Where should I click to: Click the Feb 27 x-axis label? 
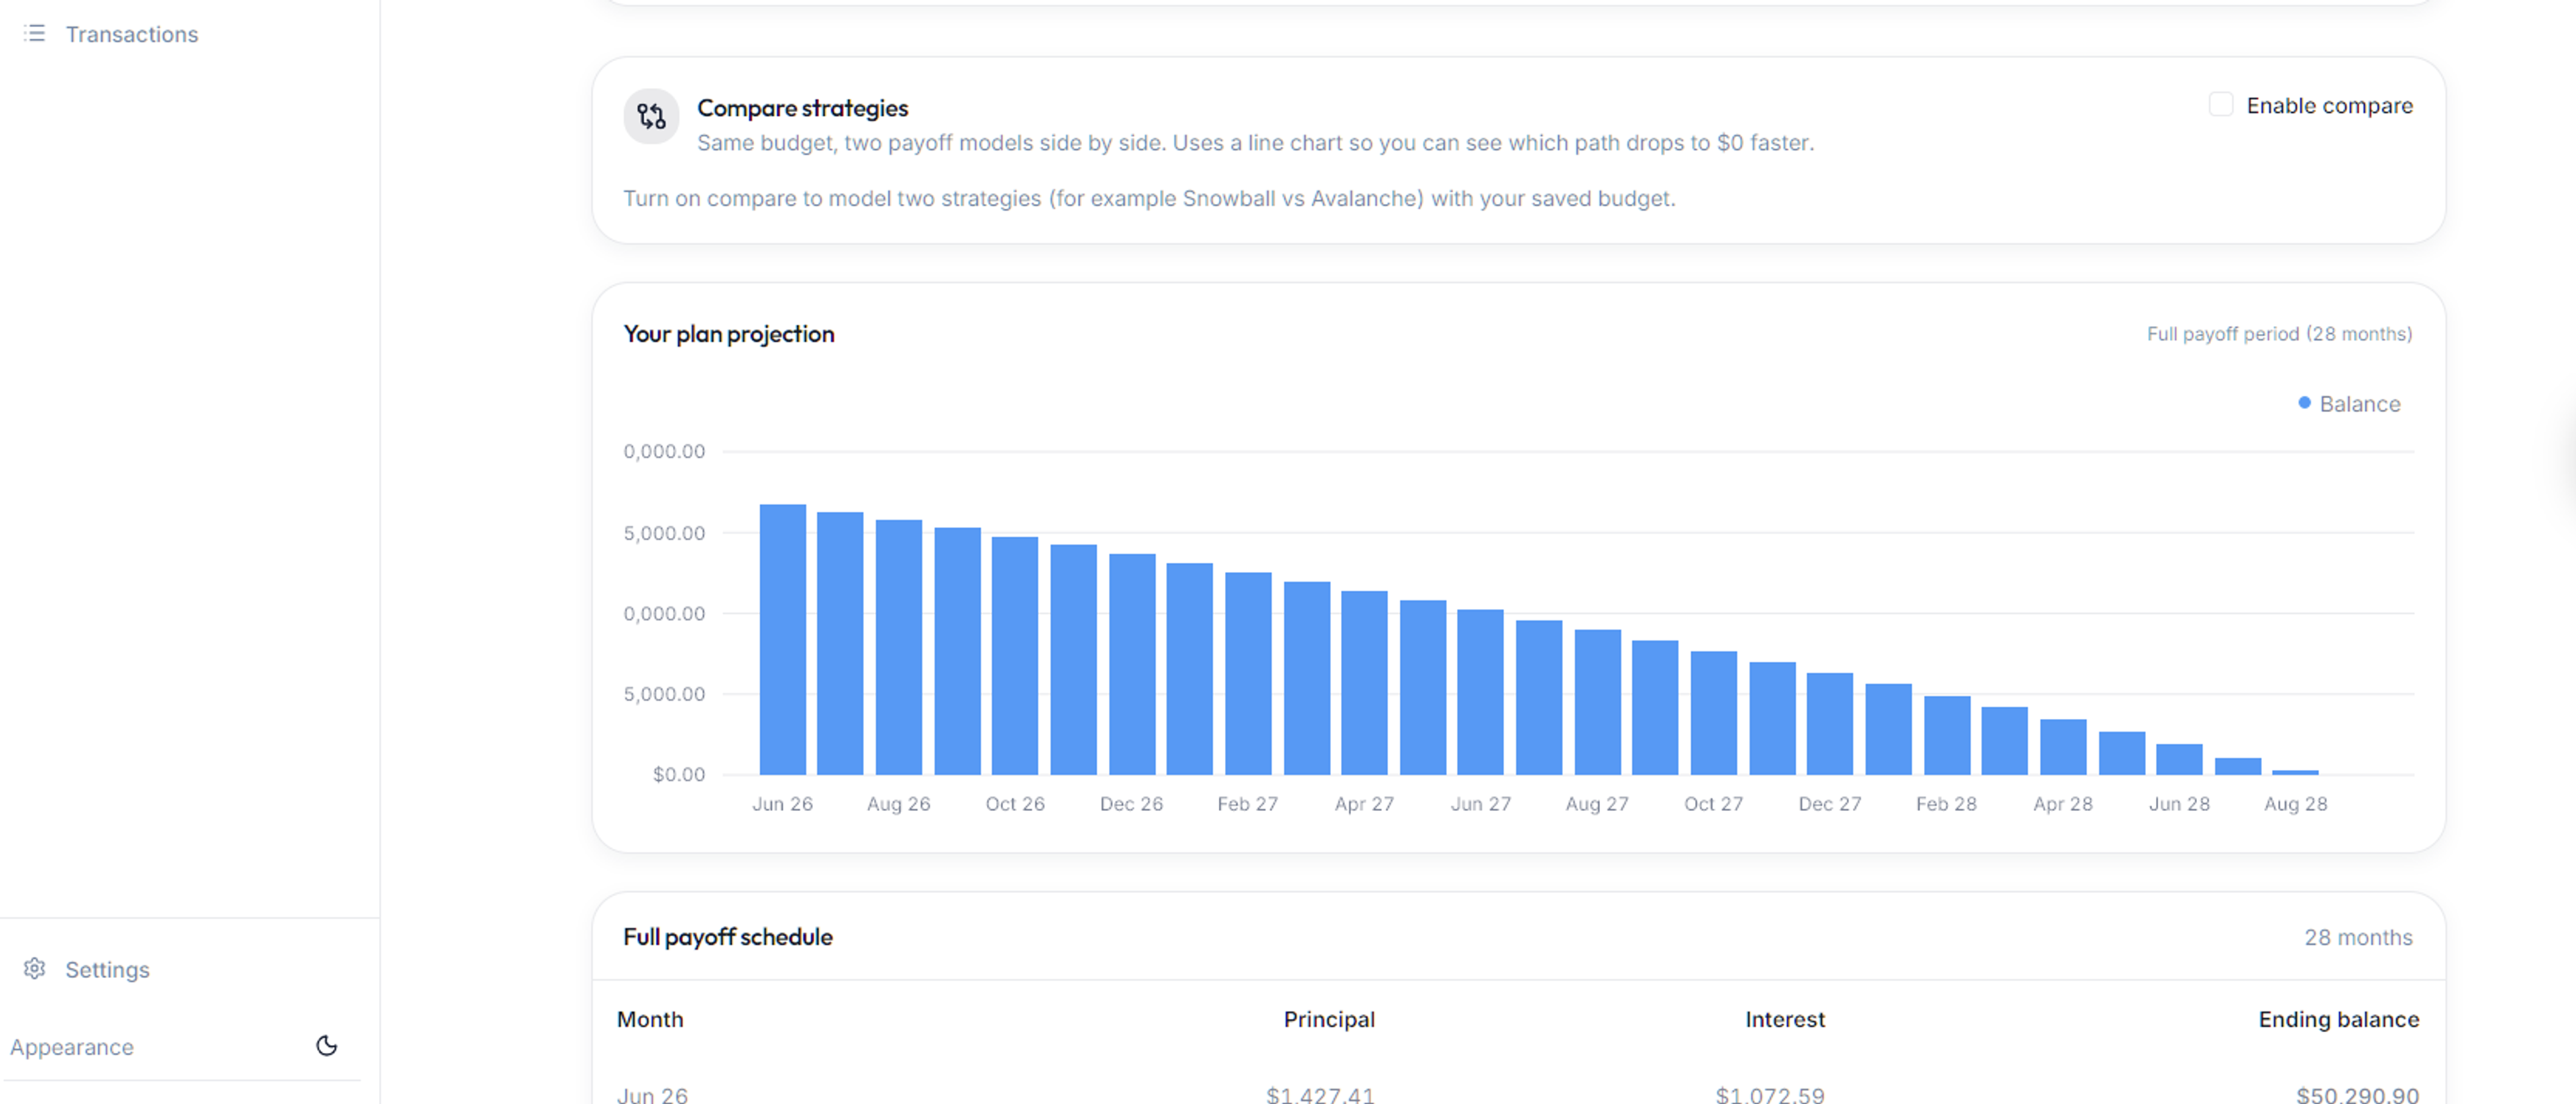1247,804
